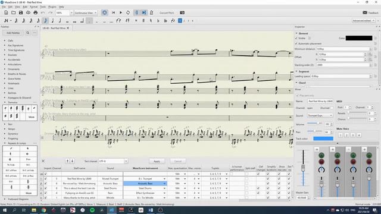This screenshot has width=381, height=214.
Task: Toggle Split staff checkbox for Steel Drums row
Action: tap(246, 188)
